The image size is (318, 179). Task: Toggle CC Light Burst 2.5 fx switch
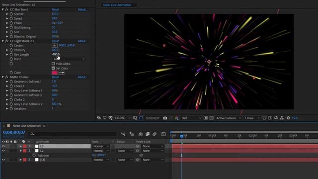point(7,41)
